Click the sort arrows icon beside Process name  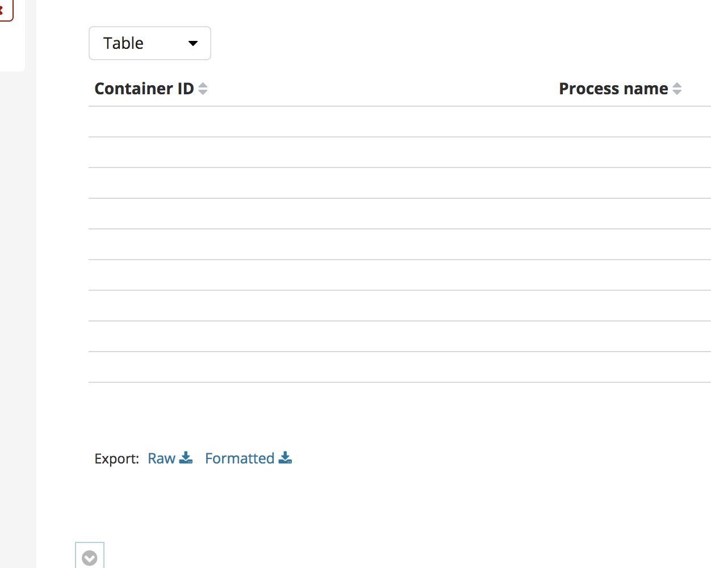tap(677, 89)
